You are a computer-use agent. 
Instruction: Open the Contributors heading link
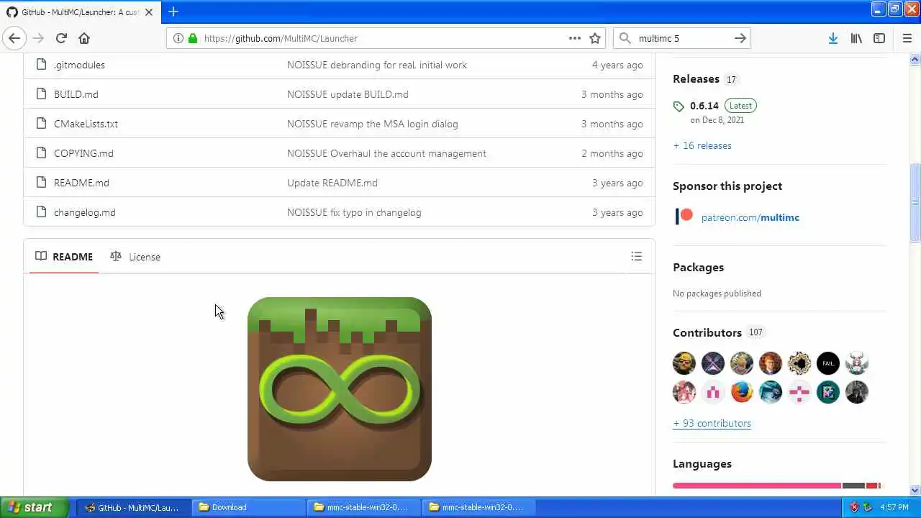tap(707, 332)
